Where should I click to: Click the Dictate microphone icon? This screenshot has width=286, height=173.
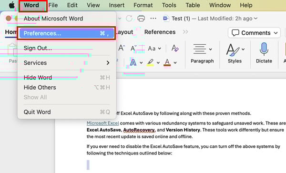(x=264, y=49)
